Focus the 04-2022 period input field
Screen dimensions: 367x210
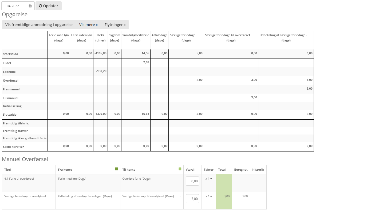tap(15, 6)
